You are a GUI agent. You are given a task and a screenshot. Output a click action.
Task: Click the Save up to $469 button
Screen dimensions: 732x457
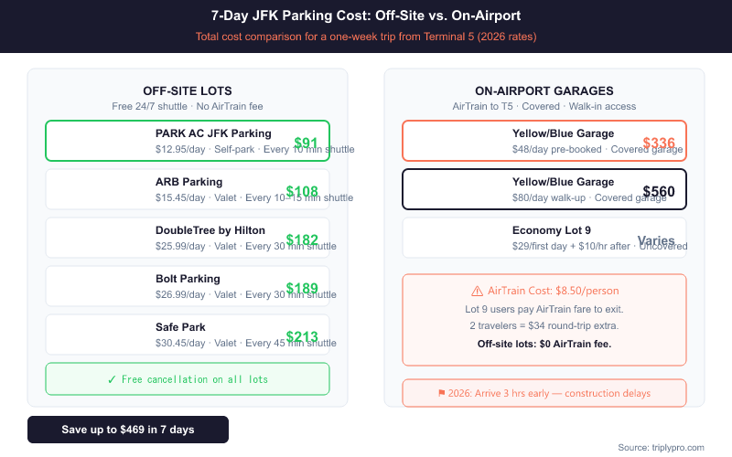coord(128,430)
